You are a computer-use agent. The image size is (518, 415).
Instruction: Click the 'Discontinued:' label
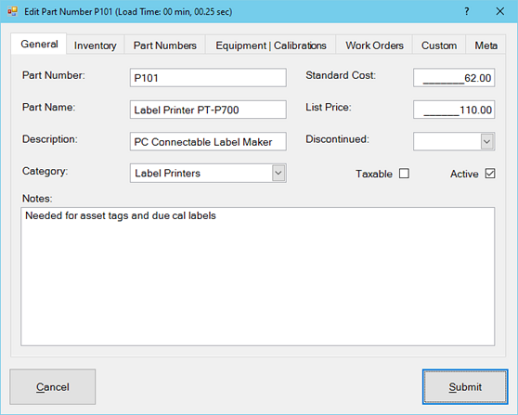click(x=337, y=139)
